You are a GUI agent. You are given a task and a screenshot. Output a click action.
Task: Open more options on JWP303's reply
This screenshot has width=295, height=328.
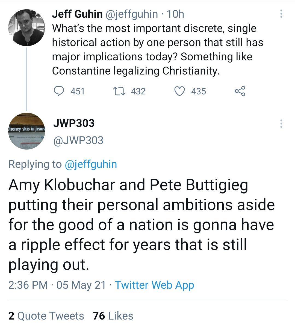[281, 124]
